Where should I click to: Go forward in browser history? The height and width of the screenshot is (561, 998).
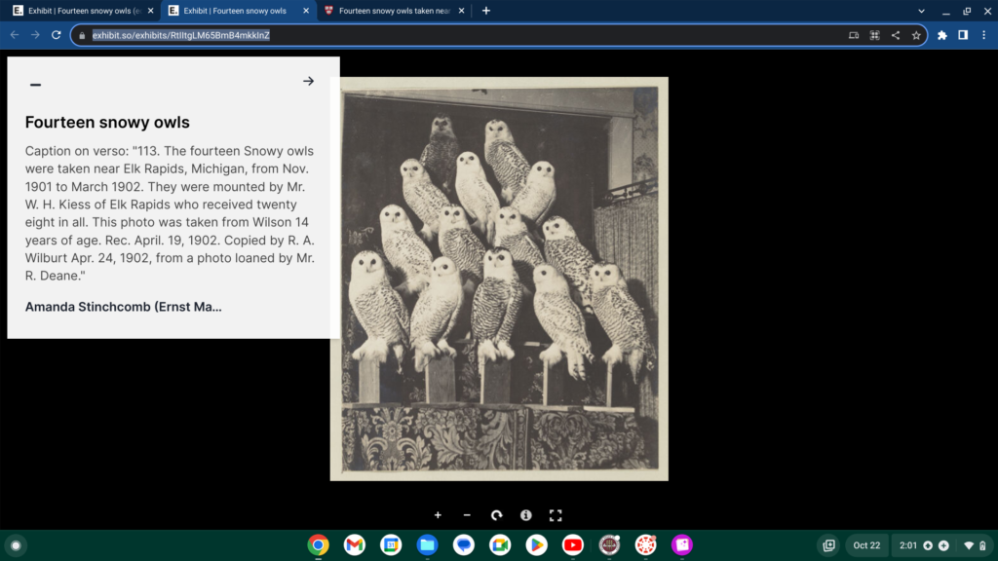coord(36,35)
